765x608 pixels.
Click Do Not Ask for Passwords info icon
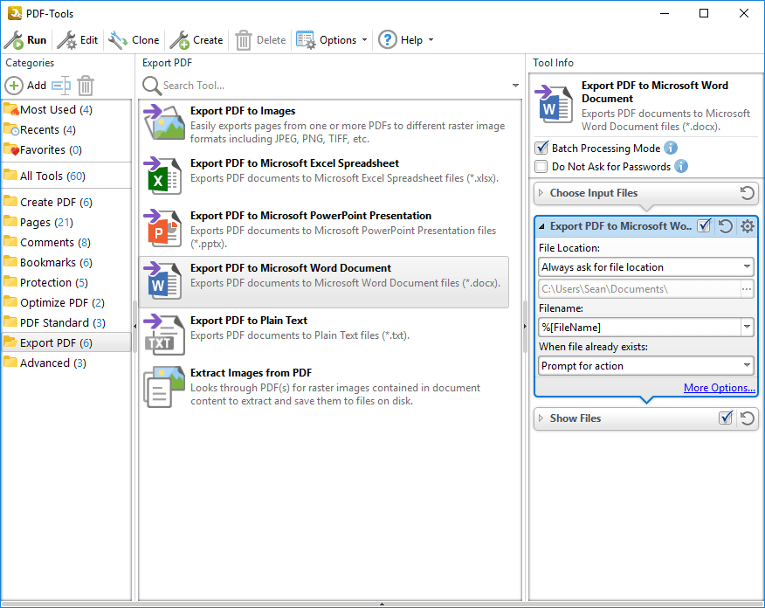coord(681,166)
